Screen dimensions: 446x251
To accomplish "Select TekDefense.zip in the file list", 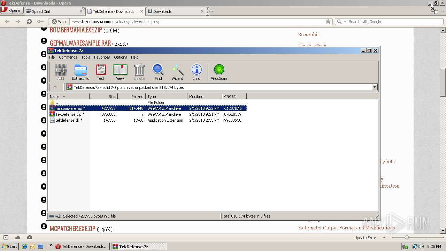I will [147, 114].
